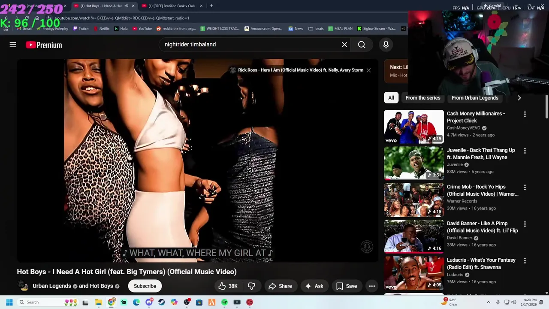Open the Juvenile Back That Thang Up thumbnail
The image size is (549, 309).
pyautogui.click(x=414, y=163)
